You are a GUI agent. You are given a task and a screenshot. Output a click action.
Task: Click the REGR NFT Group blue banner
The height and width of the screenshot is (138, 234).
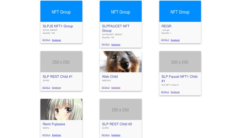[x=180, y=11]
